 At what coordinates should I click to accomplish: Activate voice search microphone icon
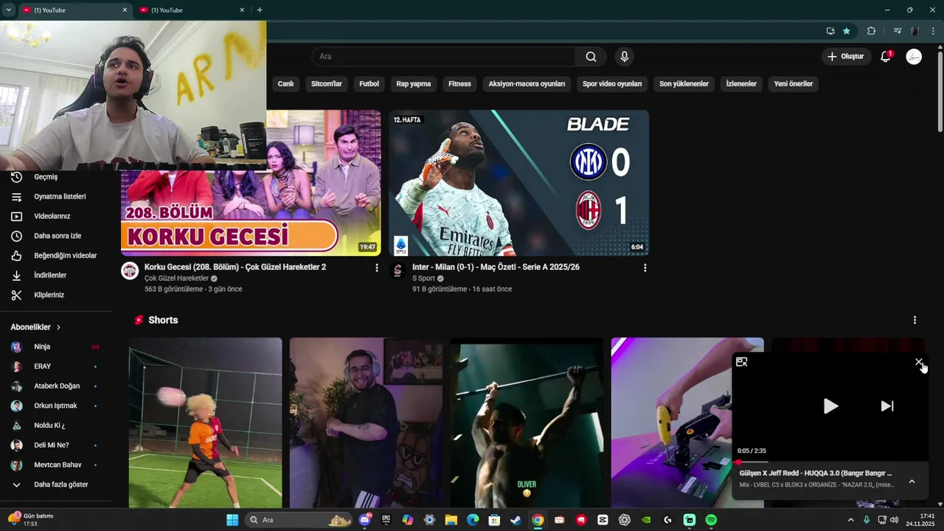click(x=625, y=57)
